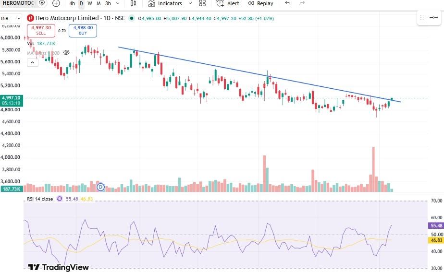Click the BUY 4,998.00 button
Viewport: 444px width, 272px height.
pyautogui.click(x=83, y=30)
